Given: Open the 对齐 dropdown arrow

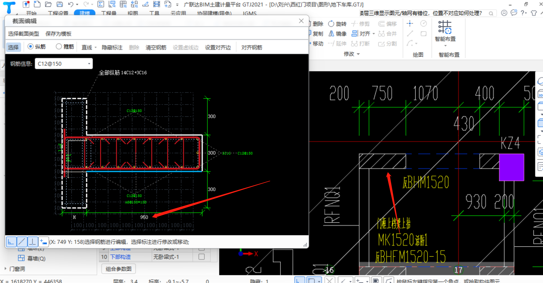Looking at the screenshot, I should click(x=374, y=34).
